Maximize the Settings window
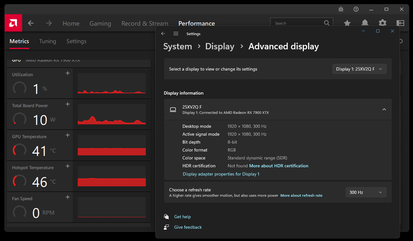 click(378, 31)
